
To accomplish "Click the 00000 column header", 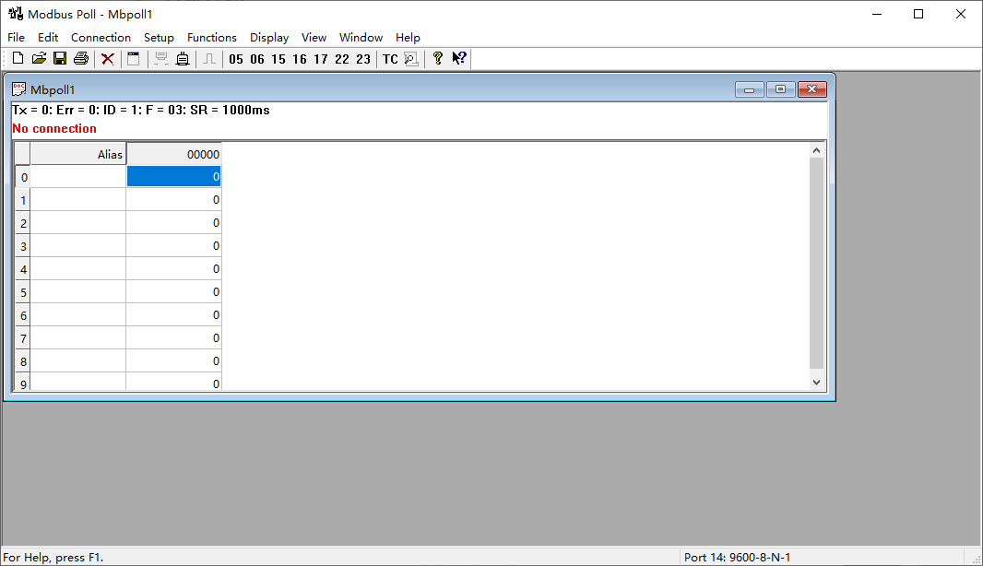I will [x=173, y=154].
